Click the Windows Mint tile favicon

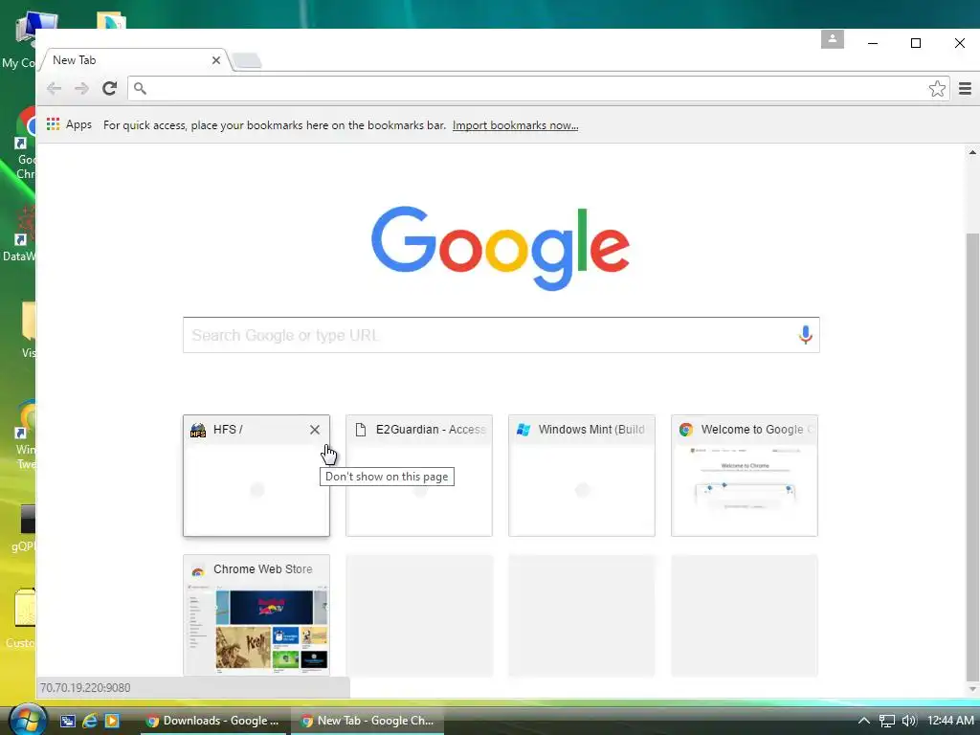click(523, 430)
